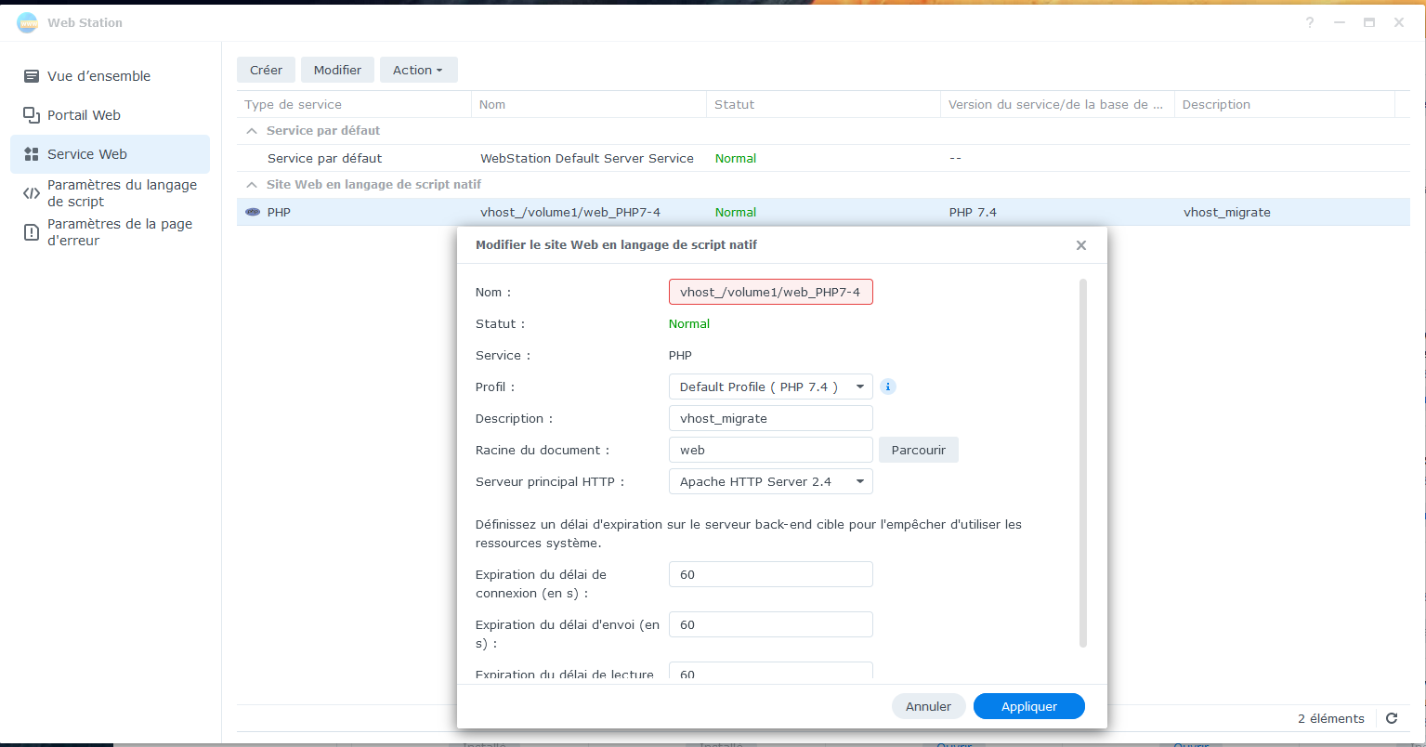
Task: Collapse the Service par défaut group
Action: click(251, 131)
